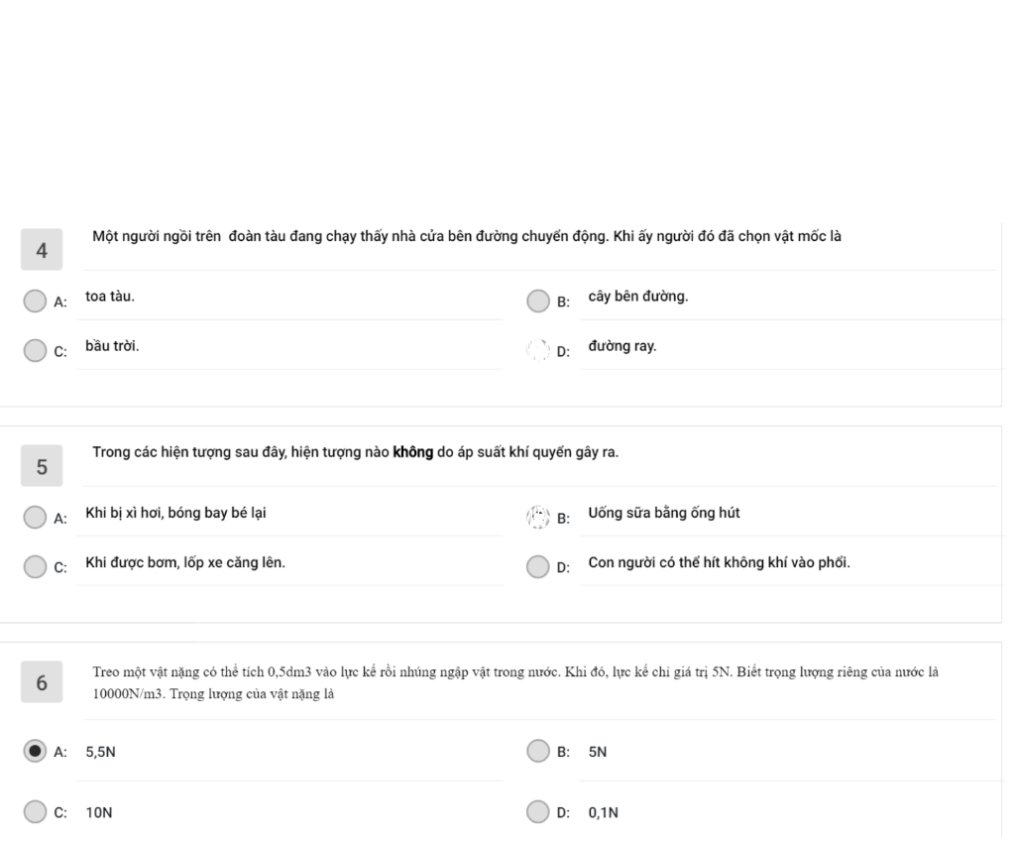Click the answer text '10N'

tap(99, 812)
